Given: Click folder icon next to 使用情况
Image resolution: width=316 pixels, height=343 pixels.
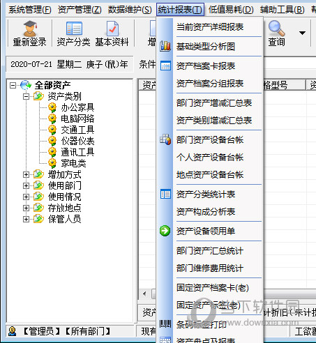Looking at the screenshot, I should pyautogui.click(x=38, y=197).
